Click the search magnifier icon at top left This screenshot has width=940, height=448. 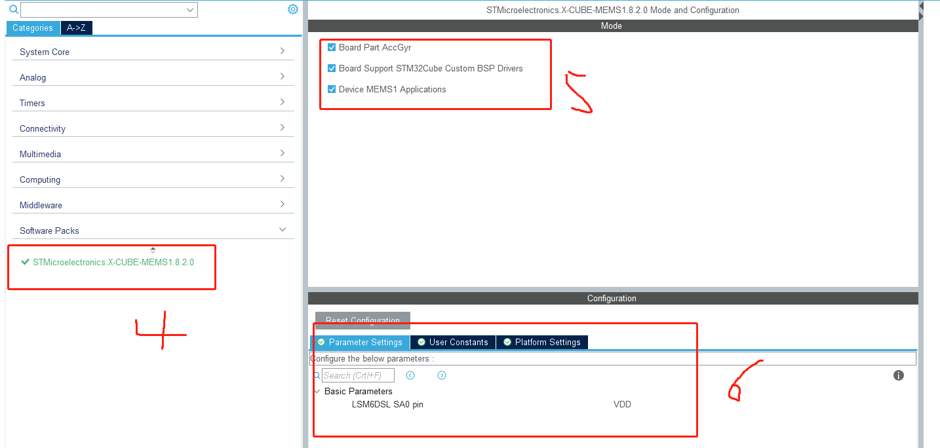(13, 9)
